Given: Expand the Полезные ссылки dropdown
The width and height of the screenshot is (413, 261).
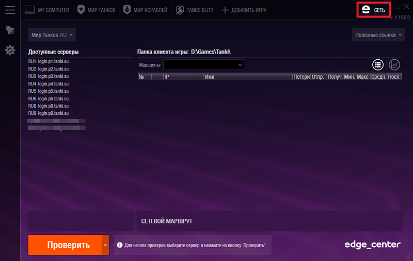Looking at the screenshot, I should click(x=378, y=35).
